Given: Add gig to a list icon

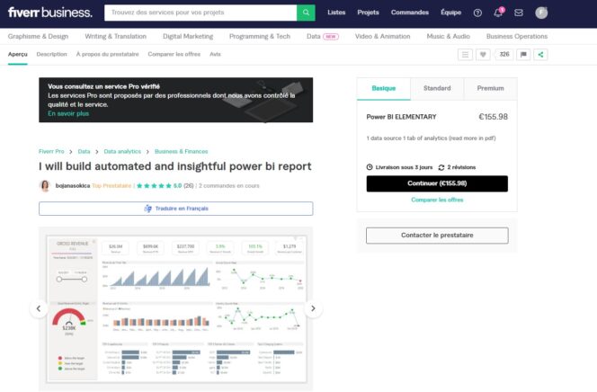Looking at the screenshot, I should click(x=465, y=54).
